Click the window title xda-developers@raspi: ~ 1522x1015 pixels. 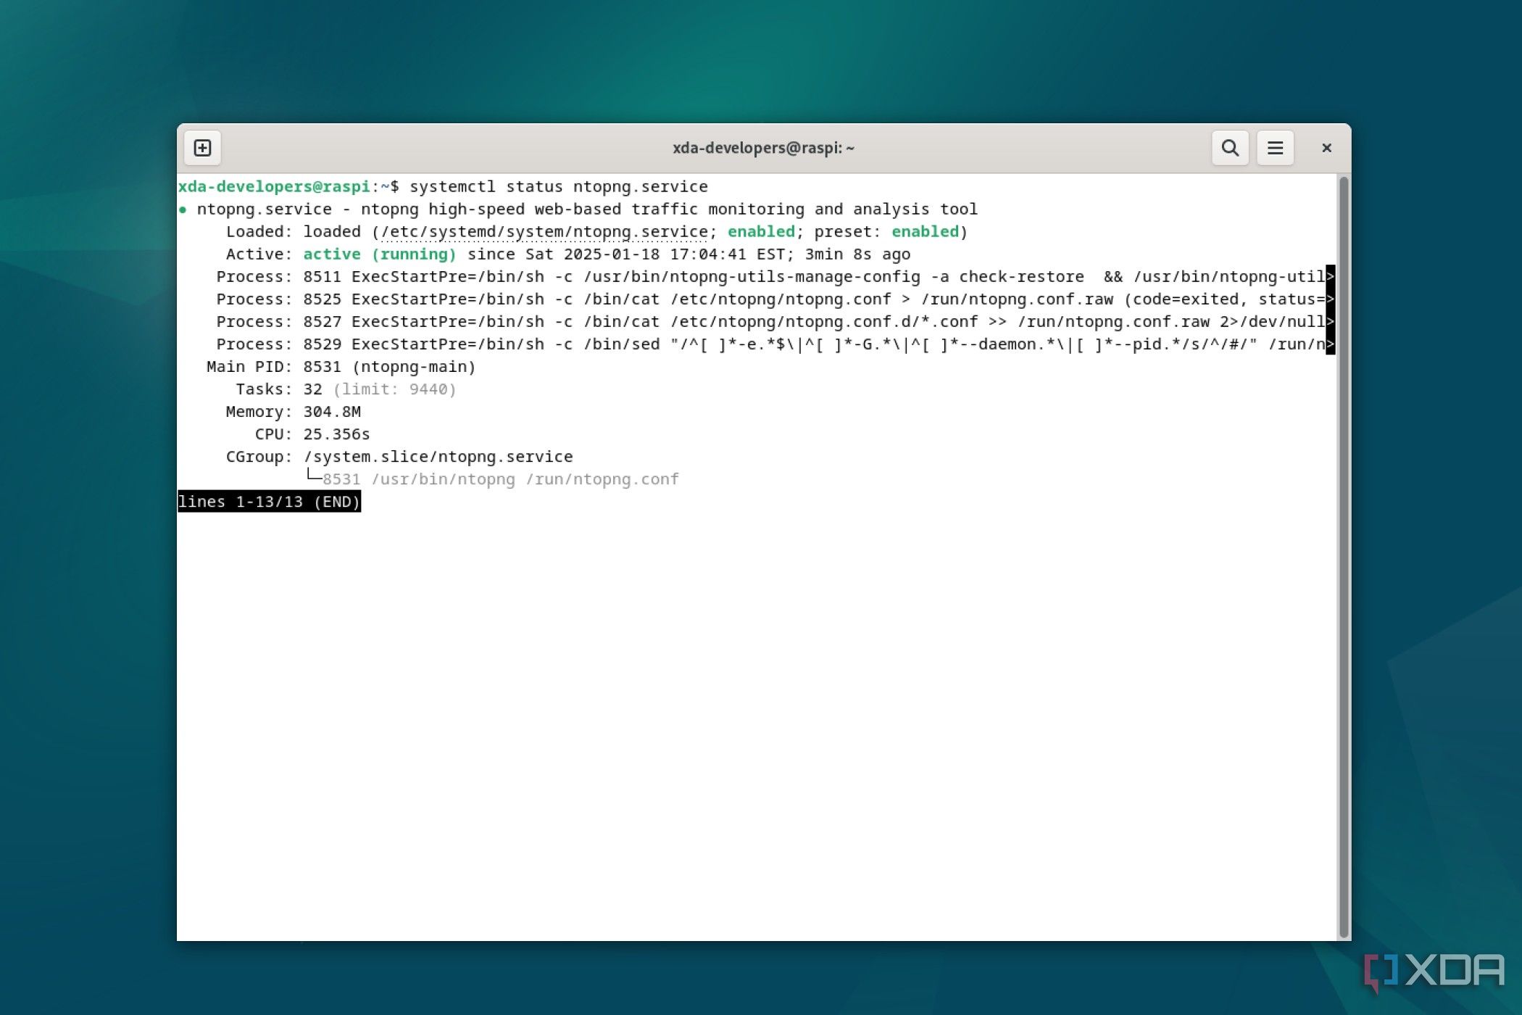pyautogui.click(x=763, y=148)
